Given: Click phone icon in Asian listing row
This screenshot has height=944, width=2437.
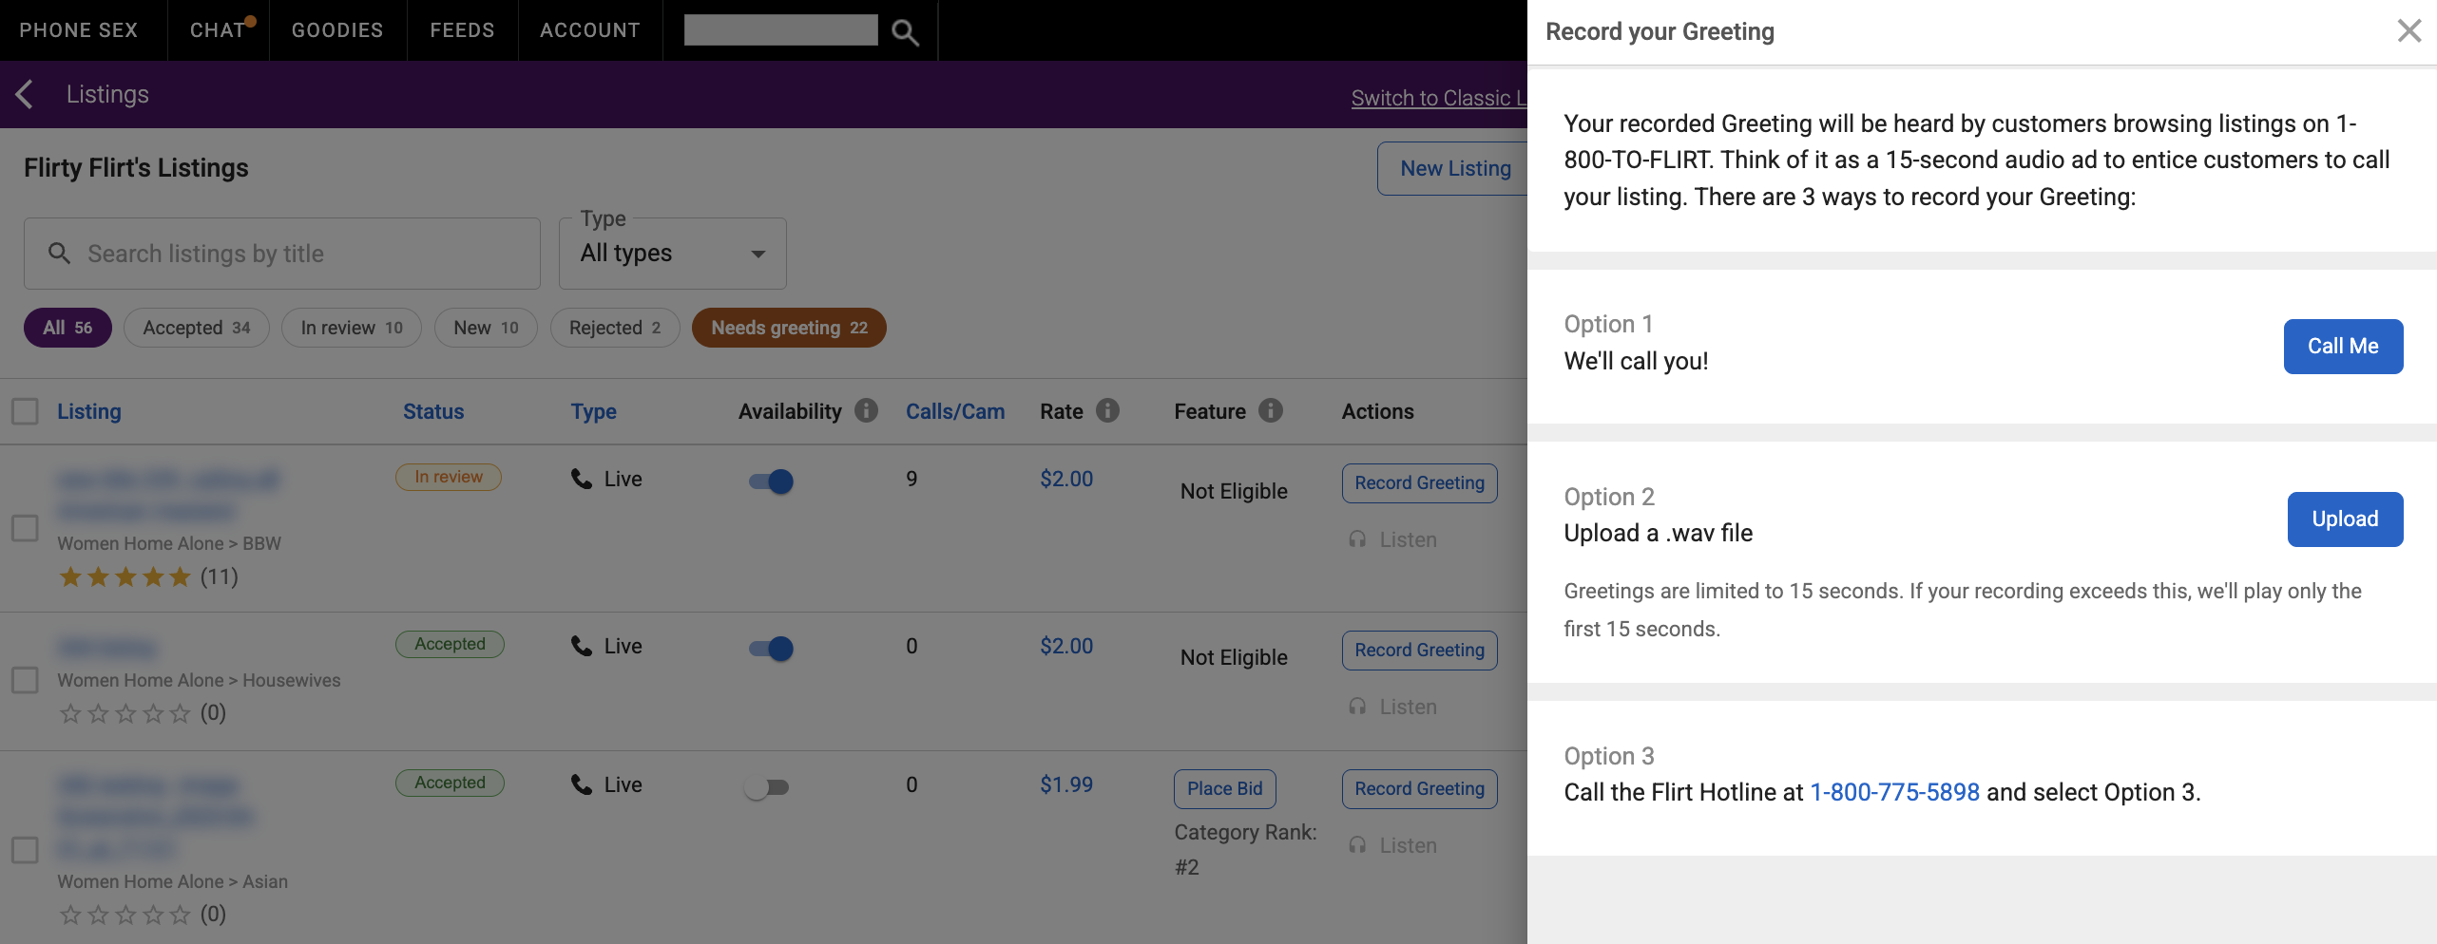Looking at the screenshot, I should click(x=581, y=784).
